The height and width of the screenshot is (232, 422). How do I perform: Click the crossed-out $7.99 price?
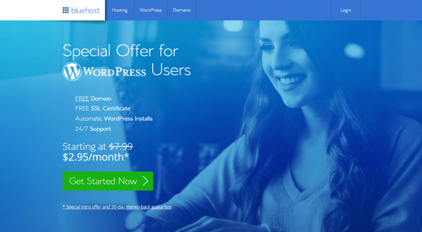click(121, 146)
